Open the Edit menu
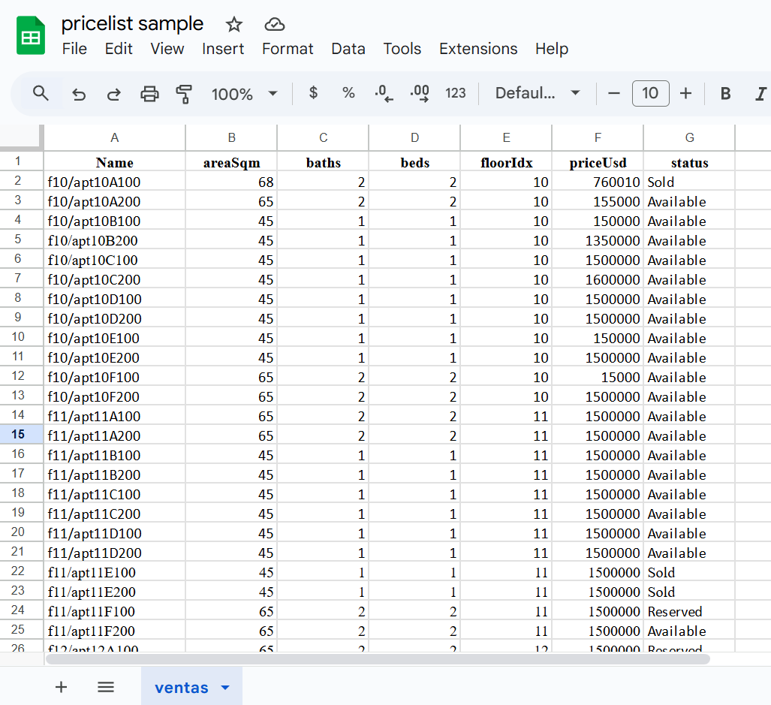This screenshot has width=771, height=705. (x=119, y=49)
